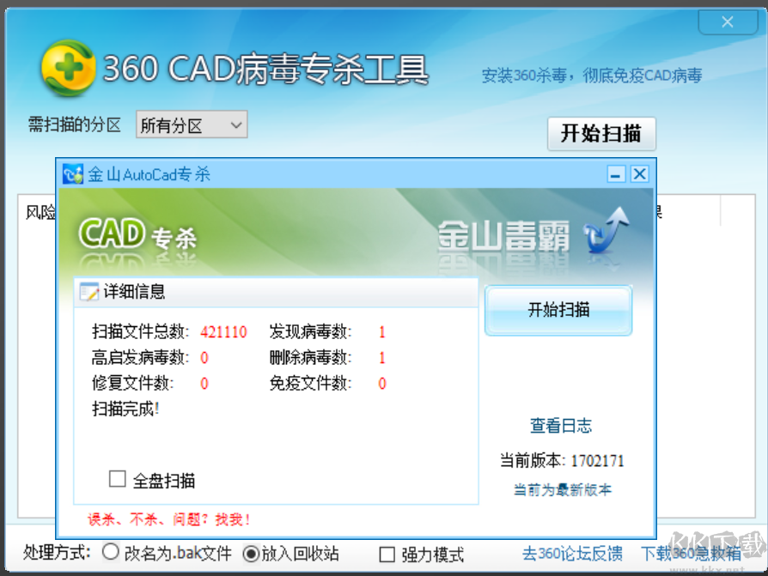Click 开始扫描 in the Kingsoft dialog
Screen dimensions: 768x576
(x=558, y=311)
